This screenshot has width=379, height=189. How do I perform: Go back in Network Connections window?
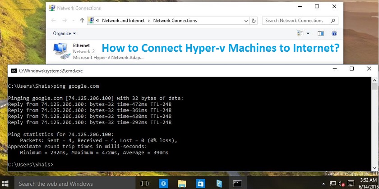click(x=54, y=21)
